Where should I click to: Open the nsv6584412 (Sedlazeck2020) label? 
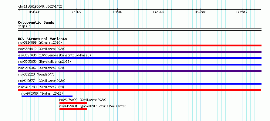coord(42,49)
